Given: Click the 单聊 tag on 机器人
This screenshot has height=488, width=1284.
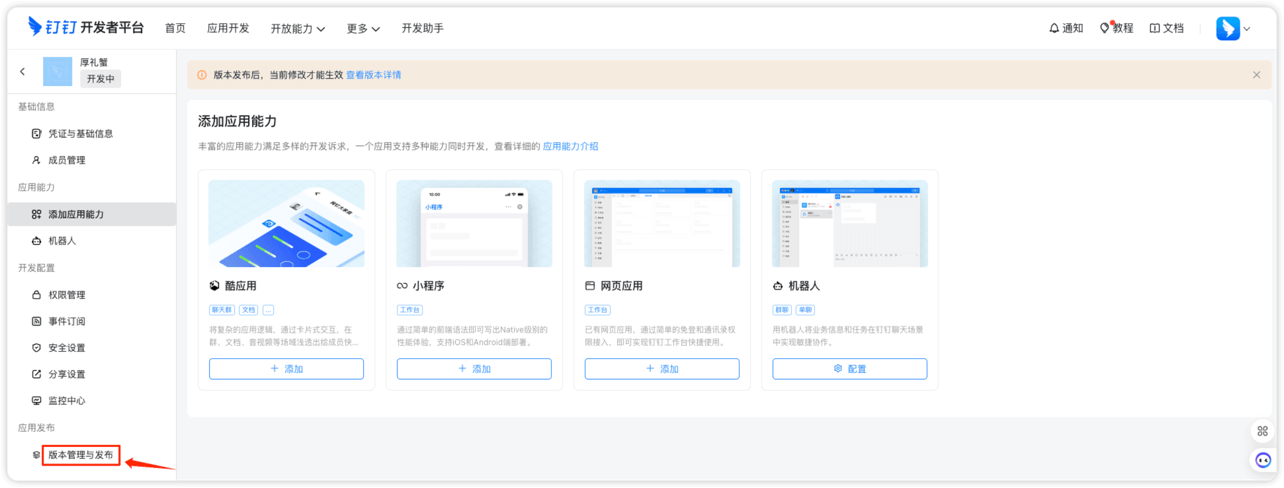Looking at the screenshot, I should pyautogui.click(x=805, y=310).
